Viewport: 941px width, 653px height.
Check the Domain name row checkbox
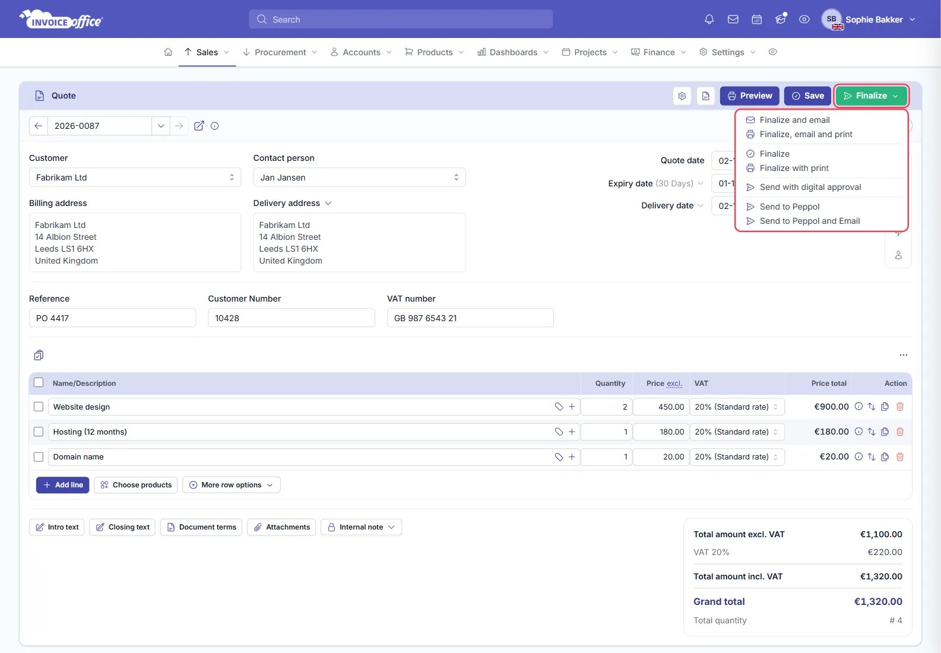point(39,457)
